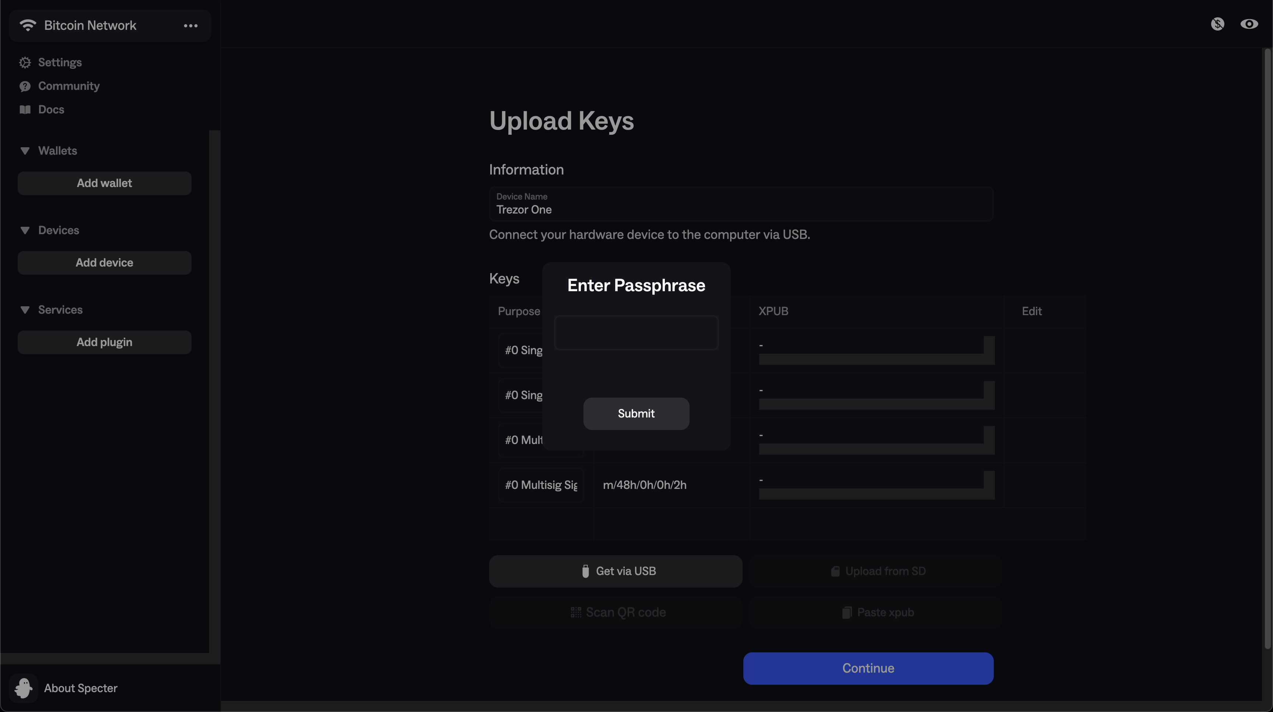This screenshot has height=712, width=1273.
Task: Click the Specter ghost logo
Action: [23, 688]
